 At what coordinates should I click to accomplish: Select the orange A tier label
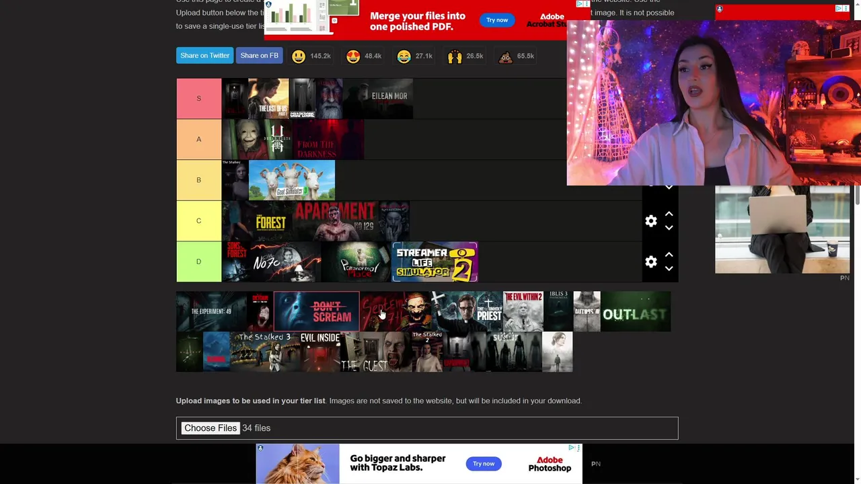tap(198, 139)
